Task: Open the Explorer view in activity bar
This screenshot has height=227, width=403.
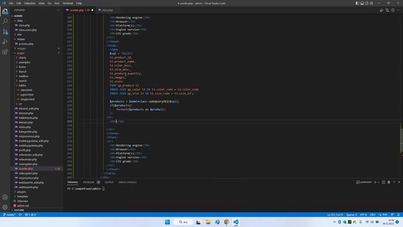Action: [x=5, y=11]
